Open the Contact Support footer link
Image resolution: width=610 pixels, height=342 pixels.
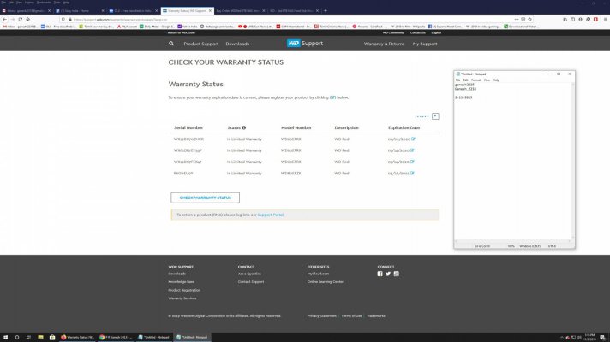[x=251, y=282]
